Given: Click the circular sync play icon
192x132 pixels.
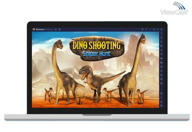Looking at the screenshot, I should click(x=161, y=54).
